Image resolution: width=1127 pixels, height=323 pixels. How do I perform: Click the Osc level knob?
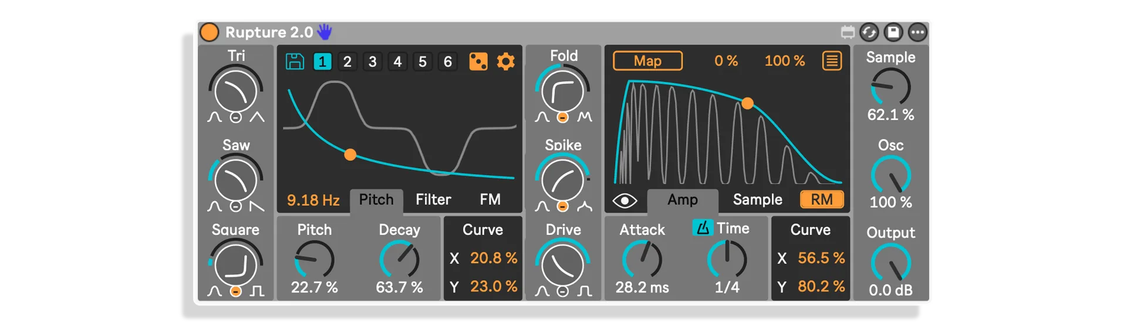click(890, 175)
